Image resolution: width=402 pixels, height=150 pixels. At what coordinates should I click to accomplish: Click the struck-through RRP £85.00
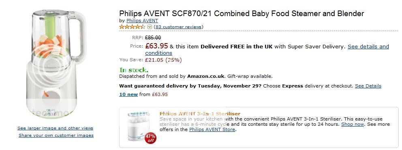click(153, 38)
